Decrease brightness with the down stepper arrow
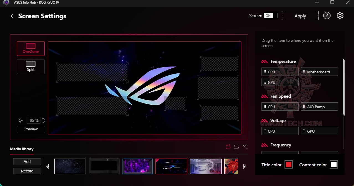Viewport: 354px width, 186px height. pos(43,122)
